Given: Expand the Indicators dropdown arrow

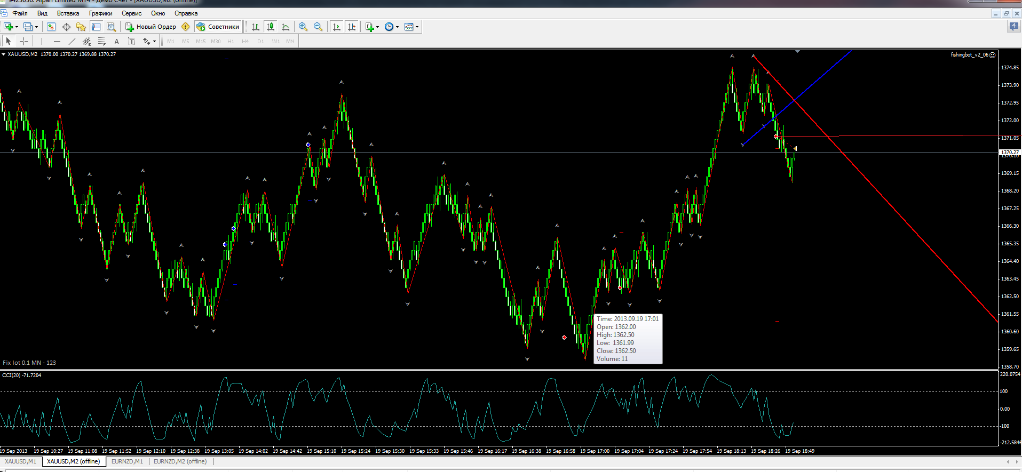Looking at the screenshot, I should (x=378, y=27).
